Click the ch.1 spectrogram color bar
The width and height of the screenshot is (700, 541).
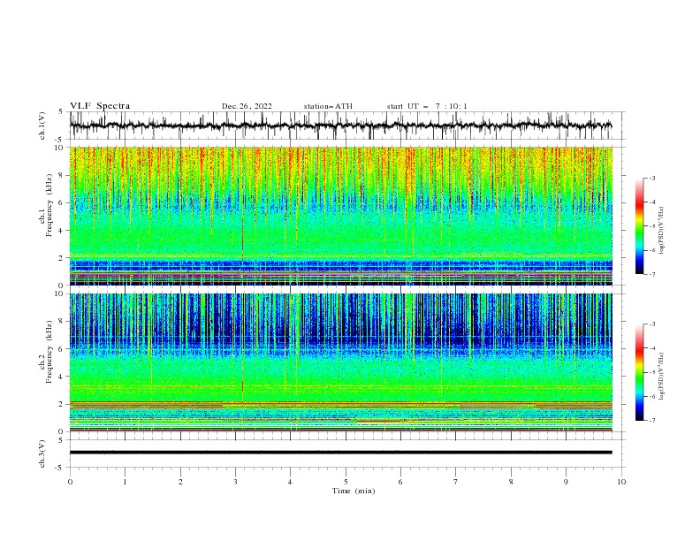639,226
